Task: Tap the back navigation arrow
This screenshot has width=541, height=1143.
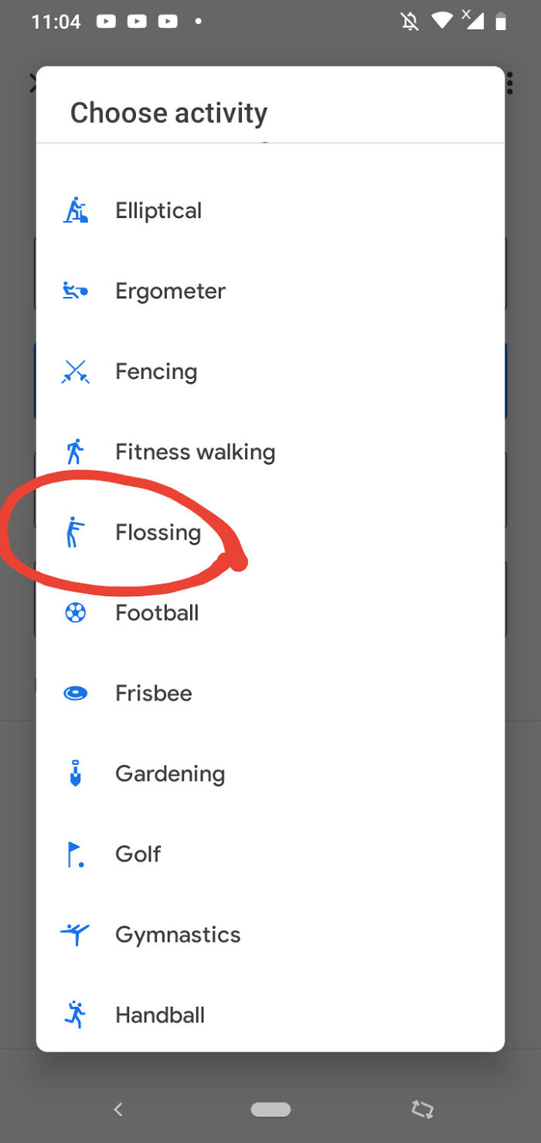Action: coord(117,1109)
